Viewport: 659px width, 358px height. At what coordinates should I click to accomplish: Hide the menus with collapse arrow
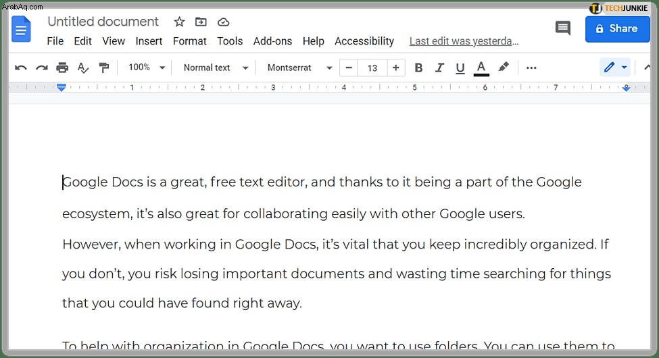[647, 68]
